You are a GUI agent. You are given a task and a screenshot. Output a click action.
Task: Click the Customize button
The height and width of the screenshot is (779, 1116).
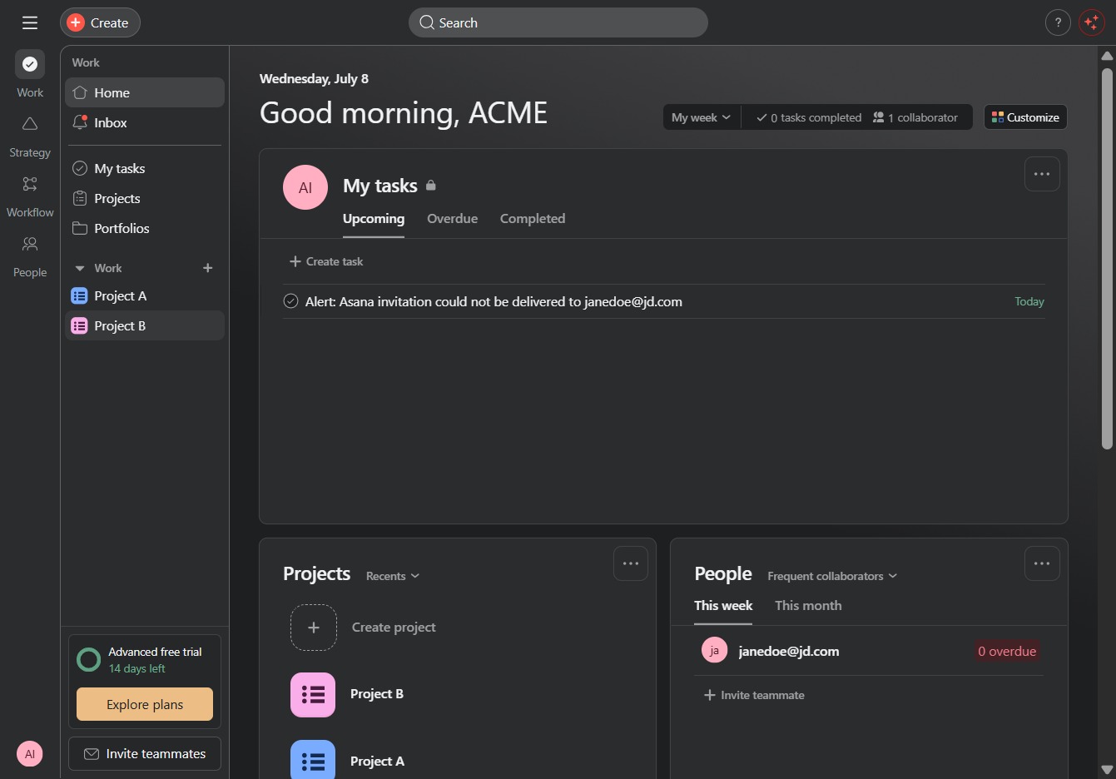click(1025, 117)
